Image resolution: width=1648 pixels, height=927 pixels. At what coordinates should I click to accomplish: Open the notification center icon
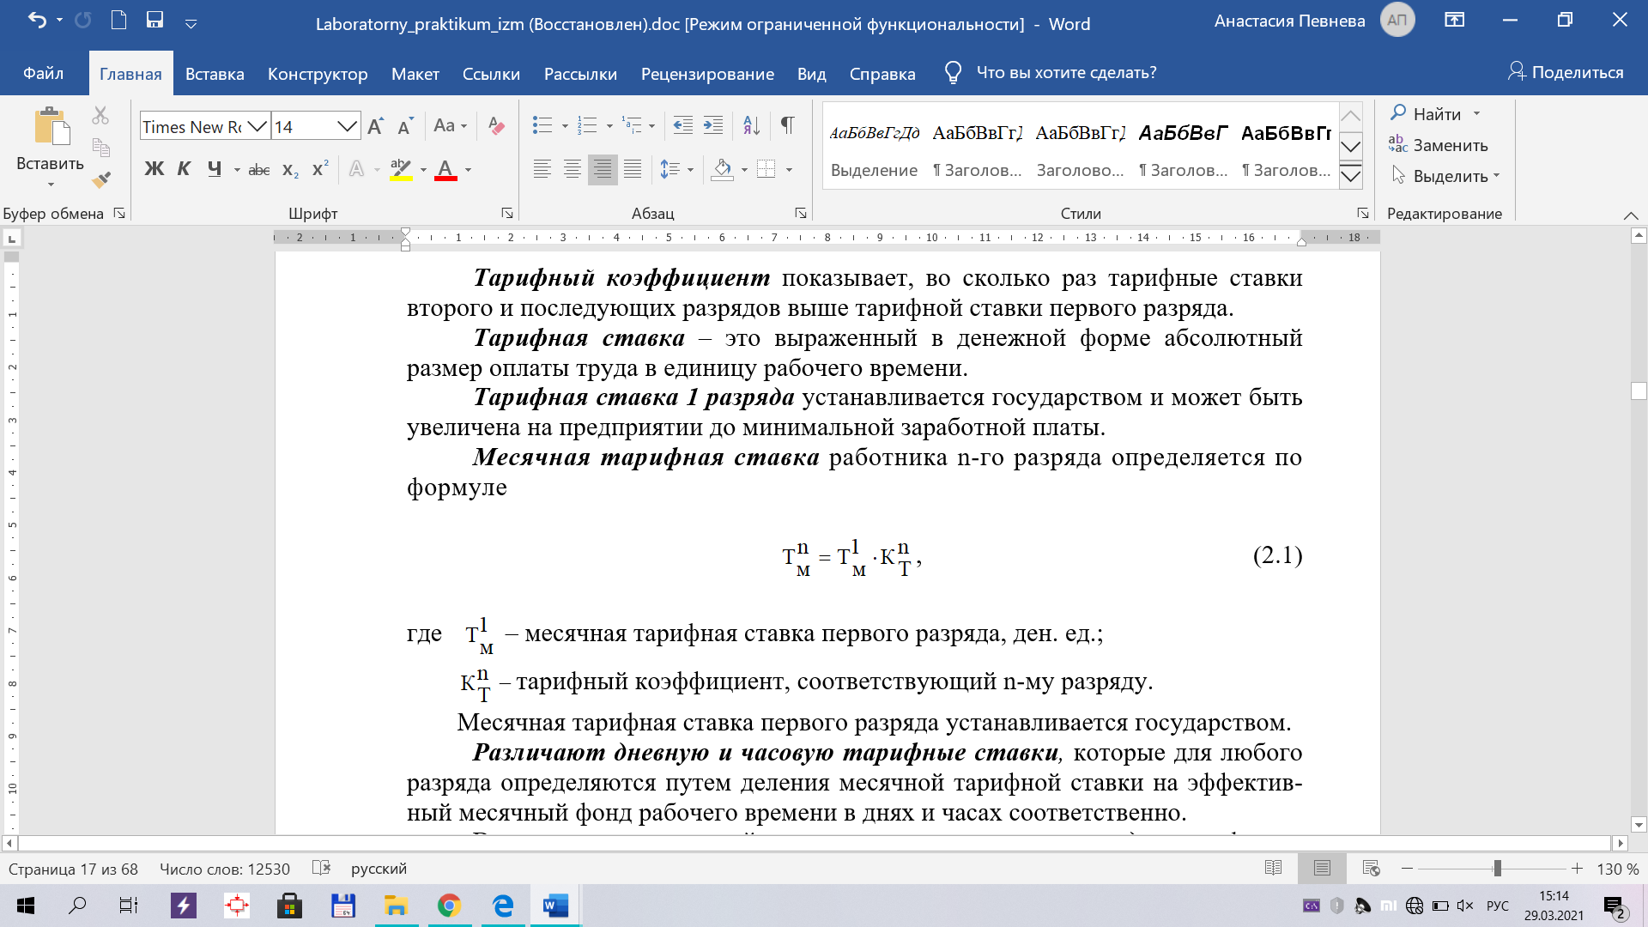coord(1614,906)
